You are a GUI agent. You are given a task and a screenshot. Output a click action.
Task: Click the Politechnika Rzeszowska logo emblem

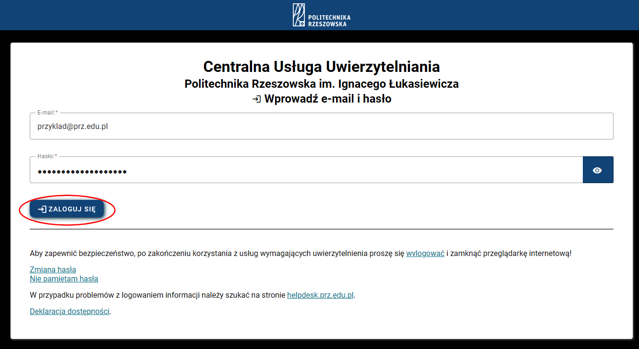tap(299, 15)
